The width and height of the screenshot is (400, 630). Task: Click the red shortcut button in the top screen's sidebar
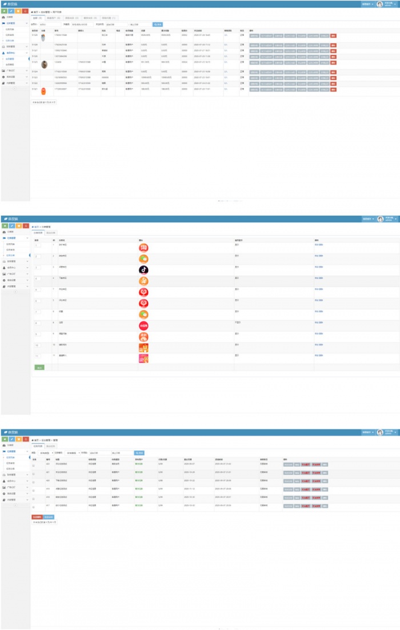click(25, 11)
